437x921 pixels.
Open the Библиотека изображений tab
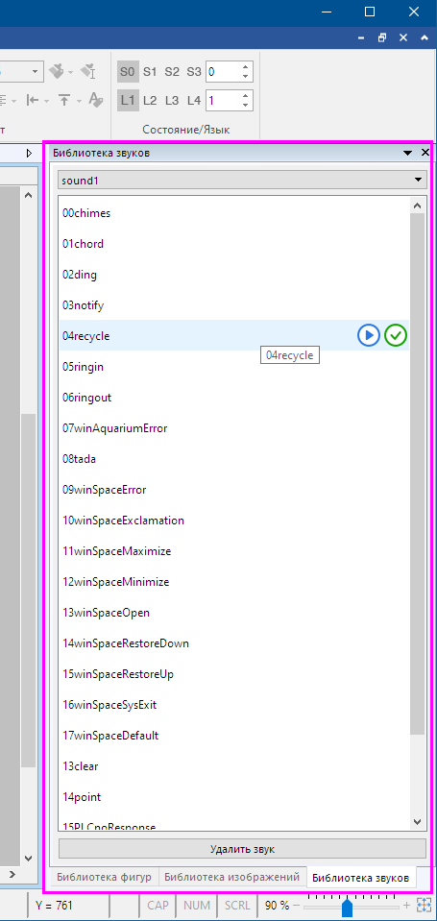pyautogui.click(x=232, y=877)
